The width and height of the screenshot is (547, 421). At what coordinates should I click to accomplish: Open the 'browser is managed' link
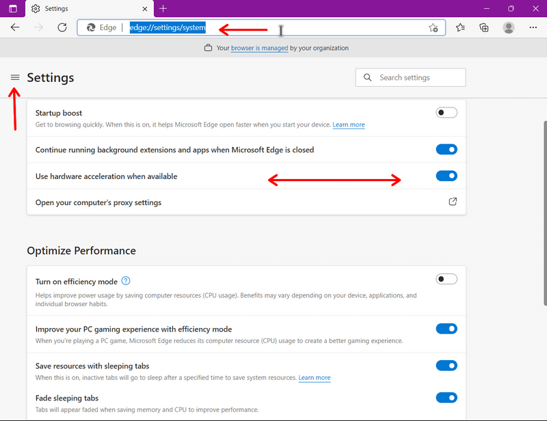260,48
